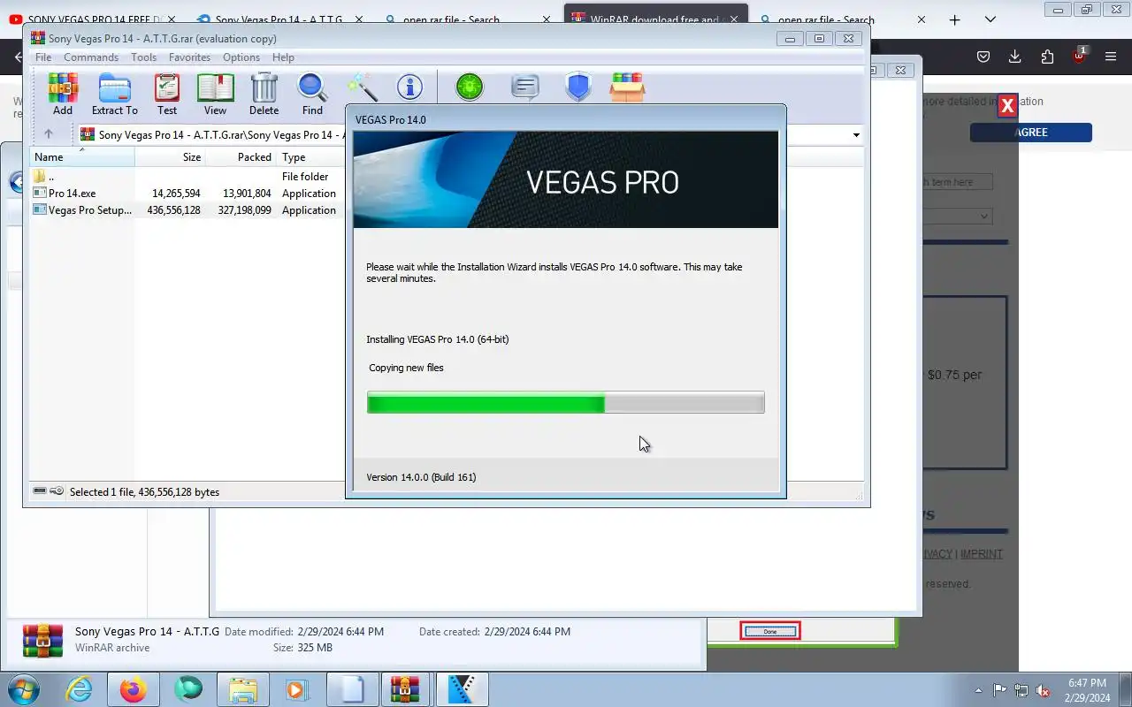Screen dimensions: 1132x707
Task: Open the Options menu
Action: tap(241, 57)
